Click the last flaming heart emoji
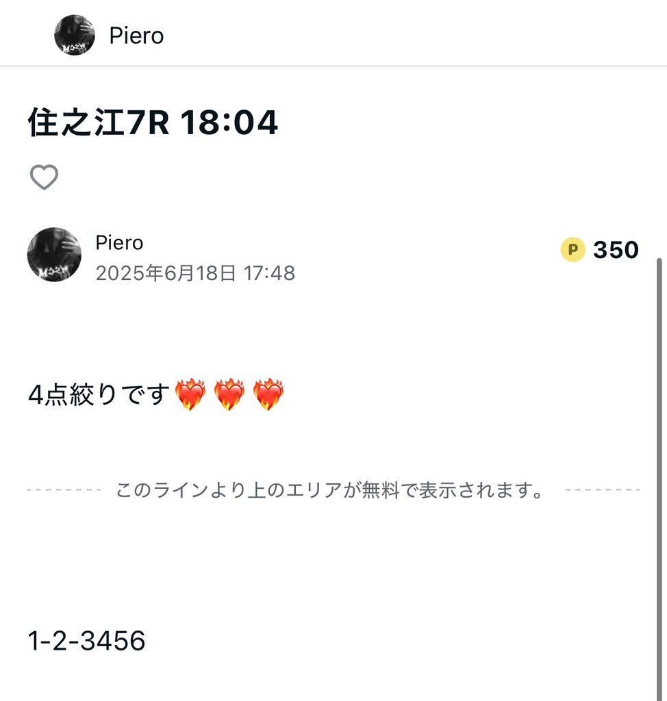Image resolution: width=667 pixels, height=701 pixels. tap(268, 395)
